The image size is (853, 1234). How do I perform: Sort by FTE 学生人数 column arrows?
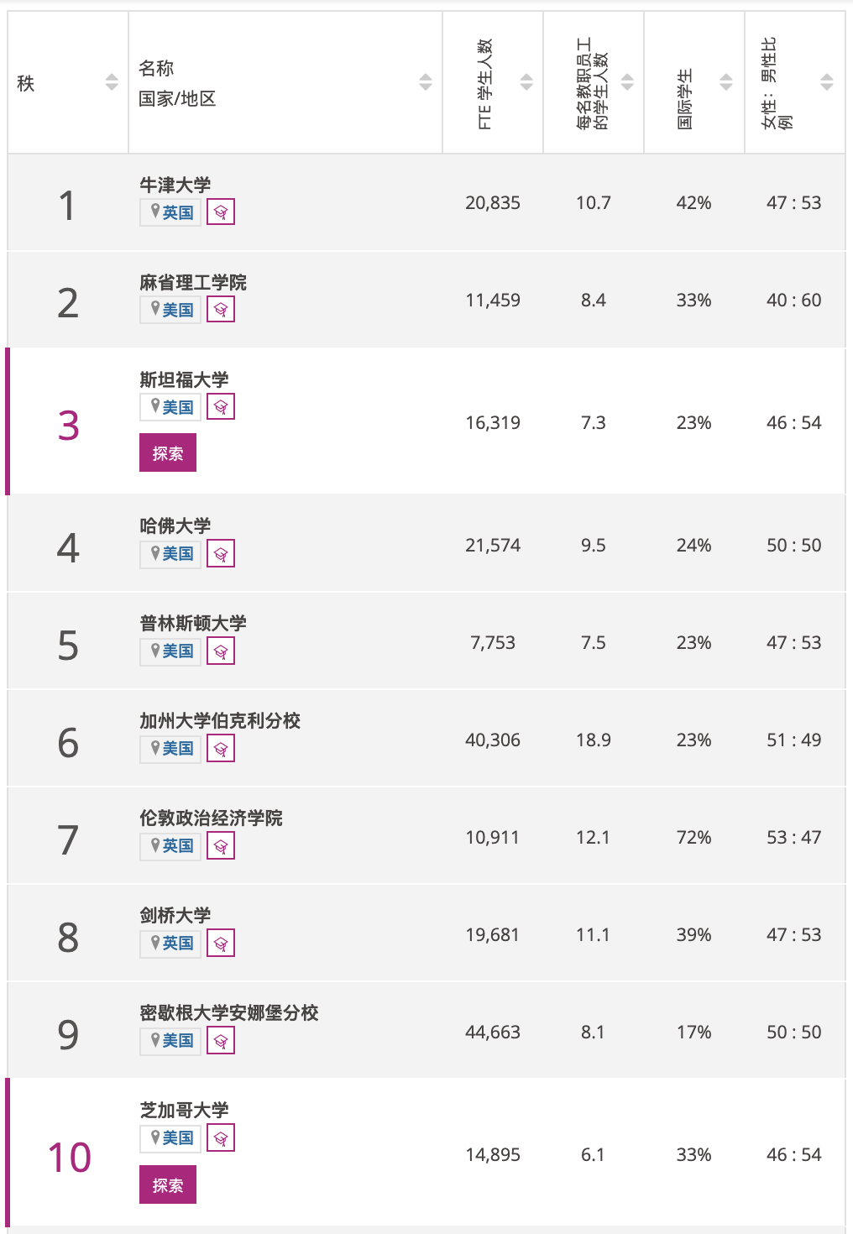click(526, 82)
